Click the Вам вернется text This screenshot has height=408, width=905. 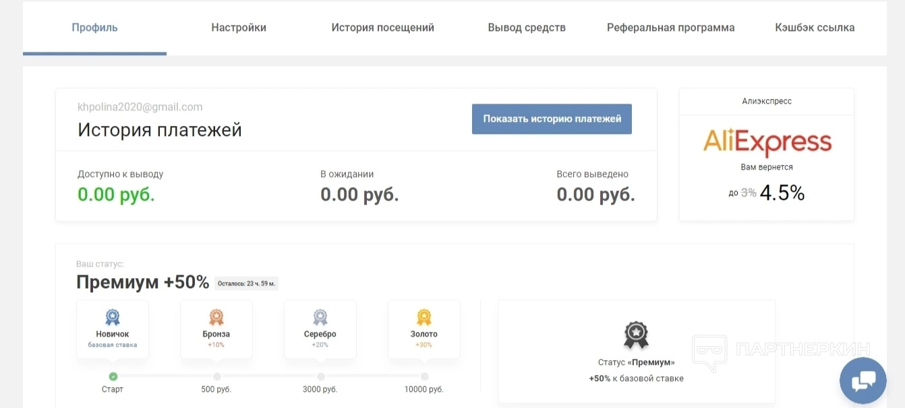point(767,167)
